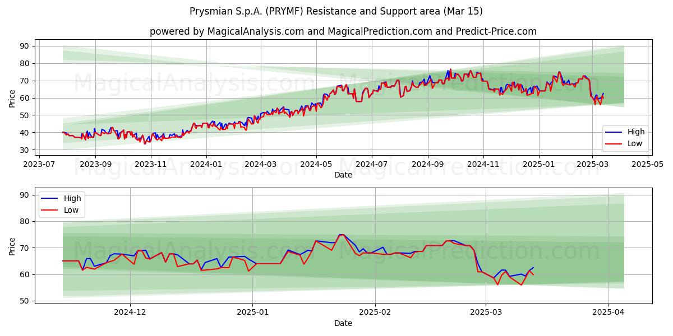Click the top chart x-axis label '2024-11'

[483, 165]
